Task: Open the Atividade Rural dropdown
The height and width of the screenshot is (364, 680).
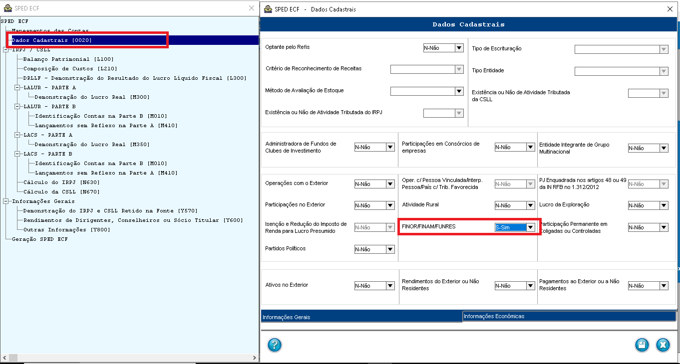Action: click(x=530, y=205)
